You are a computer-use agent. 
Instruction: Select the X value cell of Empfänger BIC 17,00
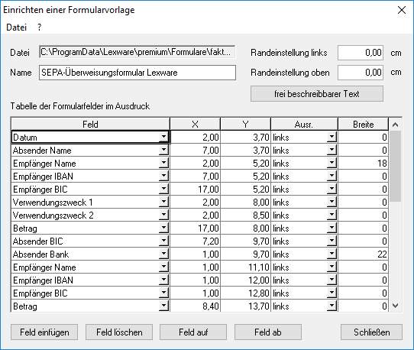[x=196, y=189]
